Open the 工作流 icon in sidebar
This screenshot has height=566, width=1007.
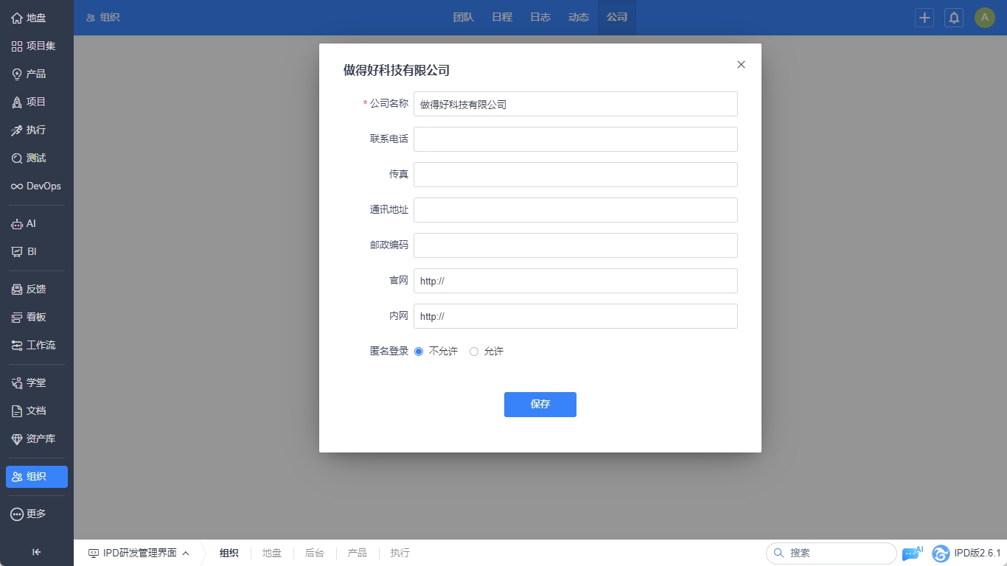coord(17,345)
